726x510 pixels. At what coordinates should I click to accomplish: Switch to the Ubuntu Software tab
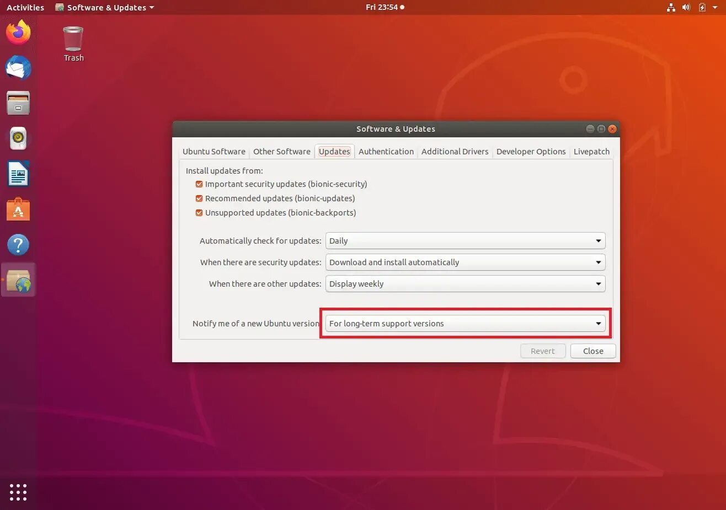click(214, 152)
